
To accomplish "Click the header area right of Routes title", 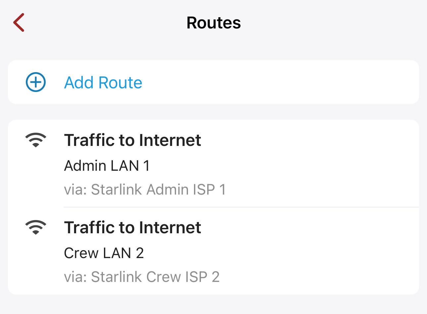I will [331, 23].
